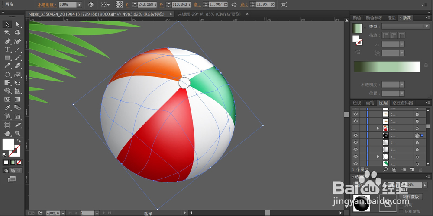Select the Scale tool
The image size is (433, 216).
click(x=18, y=75)
